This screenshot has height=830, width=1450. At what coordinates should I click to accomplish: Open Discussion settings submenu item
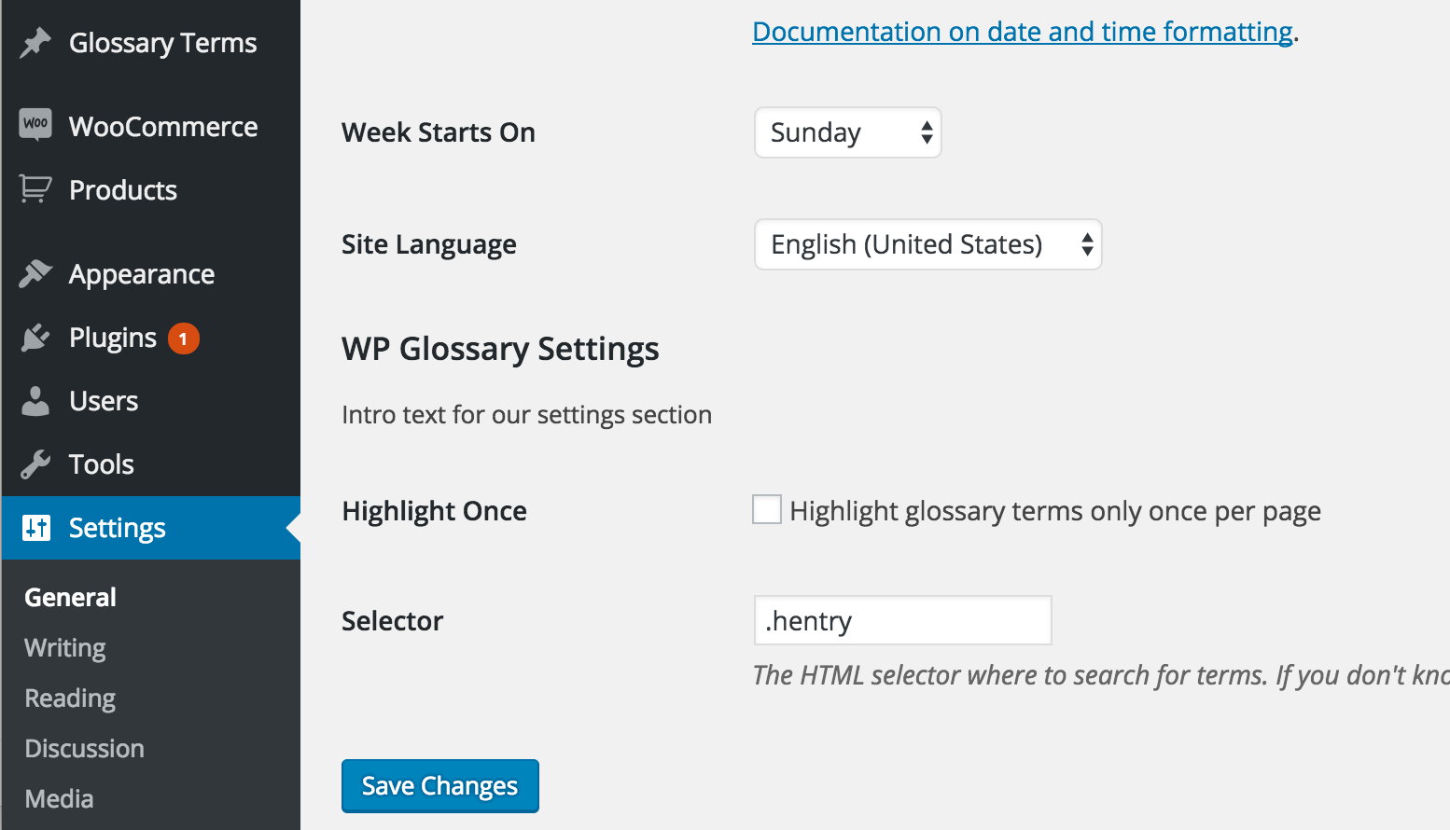click(84, 749)
